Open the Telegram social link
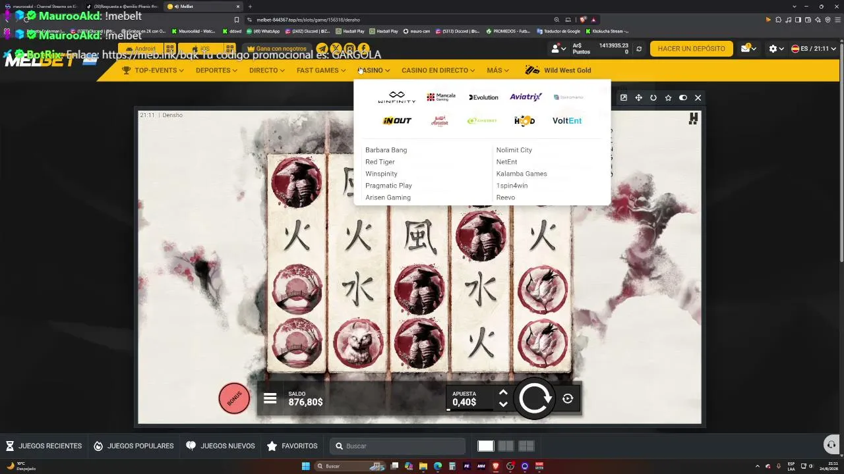 coord(322,49)
